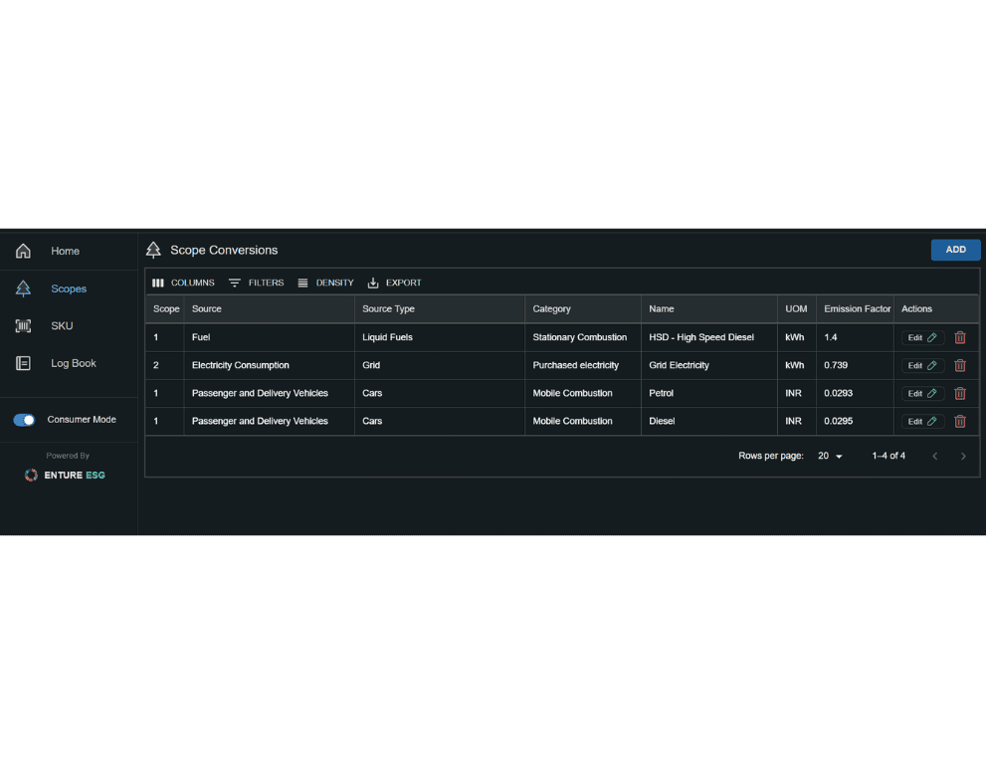Open the Columns selector
Viewport: 986px width, 764px height.
pyautogui.click(x=183, y=283)
